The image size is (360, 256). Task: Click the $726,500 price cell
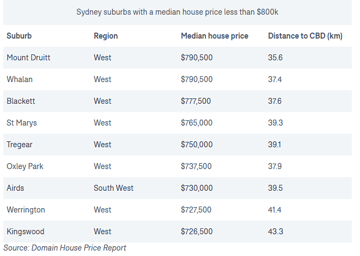click(x=197, y=232)
